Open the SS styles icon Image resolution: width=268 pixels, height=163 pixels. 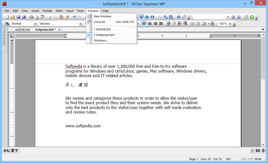[x=7, y=24]
